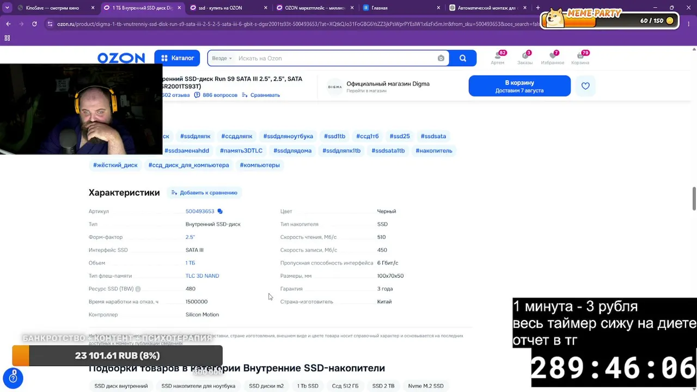
Task: Expand the browser tab search dropdown
Action: (x=7, y=8)
